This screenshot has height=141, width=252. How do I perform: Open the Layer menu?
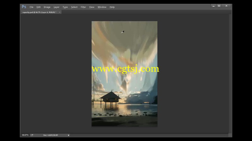coord(56,7)
